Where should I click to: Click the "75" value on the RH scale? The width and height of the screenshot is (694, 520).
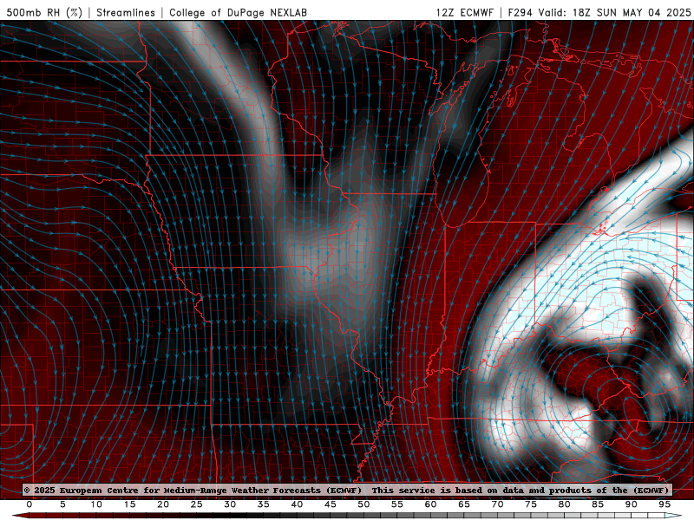pos(531,504)
